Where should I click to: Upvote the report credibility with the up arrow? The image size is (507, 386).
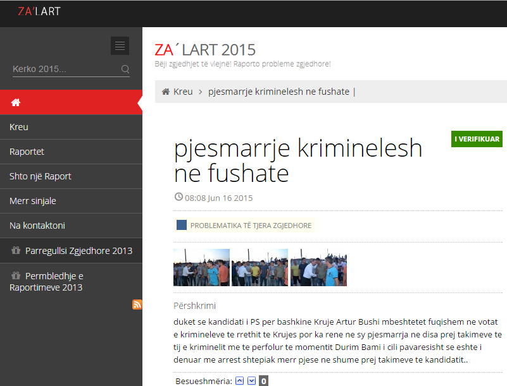pos(239,380)
